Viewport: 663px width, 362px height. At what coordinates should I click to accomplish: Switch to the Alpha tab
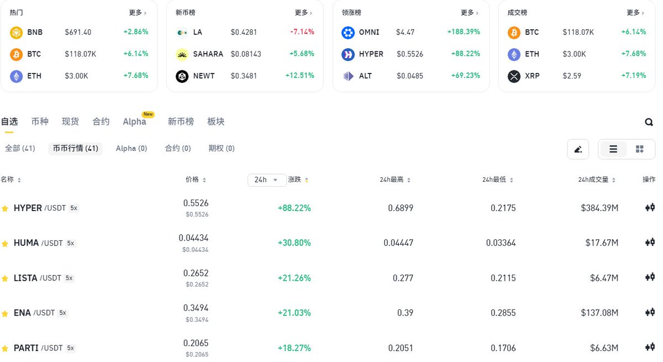(134, 122)
